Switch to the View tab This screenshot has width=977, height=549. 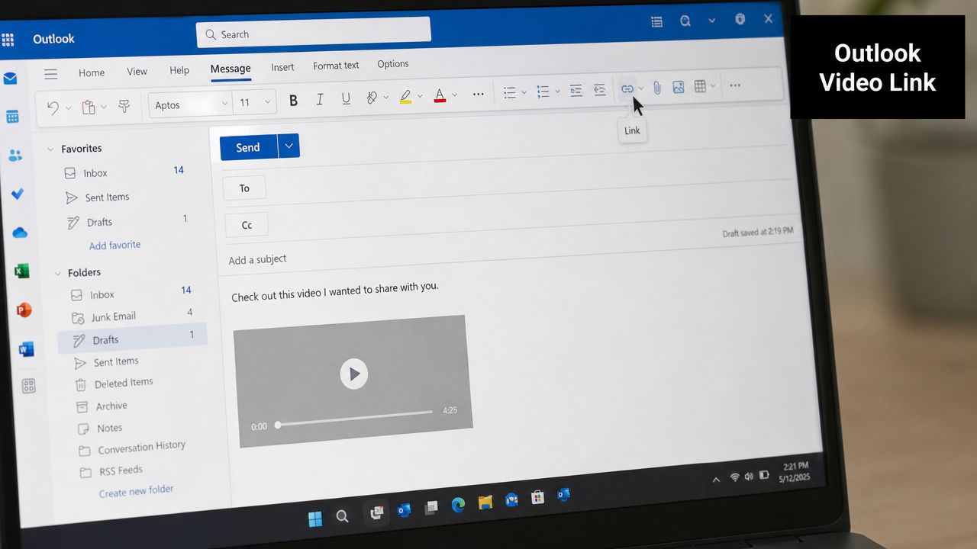coord(137,71)
